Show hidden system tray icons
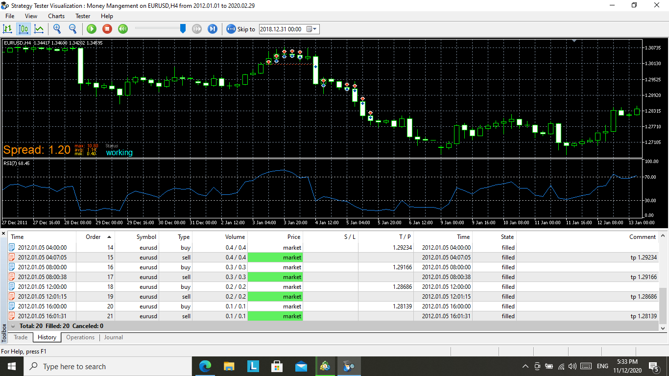Viewport: 669px width, 376px height. point(526,366)
